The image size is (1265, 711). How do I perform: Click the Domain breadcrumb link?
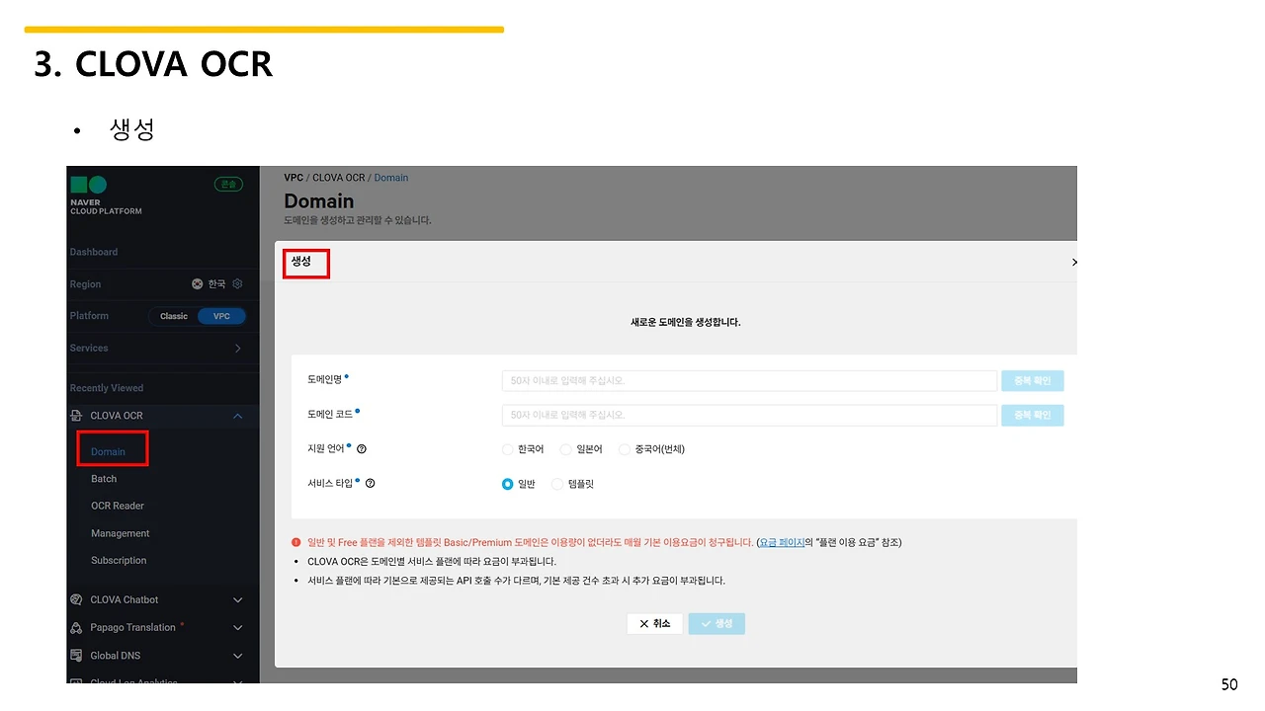391,178
